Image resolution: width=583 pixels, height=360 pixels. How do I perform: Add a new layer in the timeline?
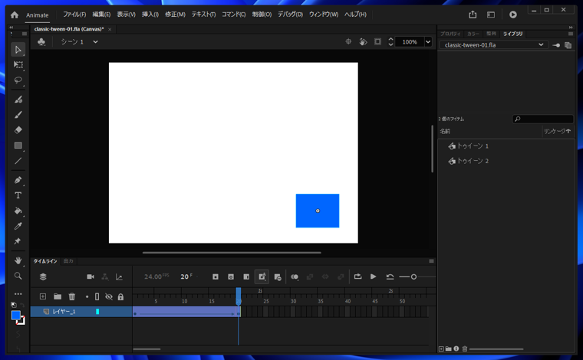click(43, 297)
